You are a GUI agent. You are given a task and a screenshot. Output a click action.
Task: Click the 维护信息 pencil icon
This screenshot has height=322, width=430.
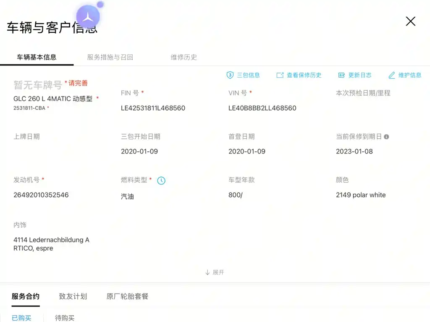(392, 75)
